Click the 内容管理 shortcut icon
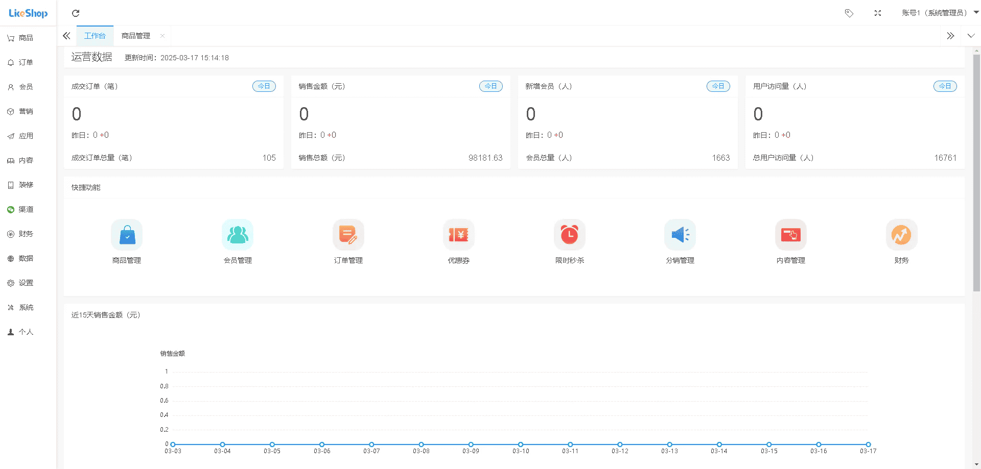This screenshot has width=981, height=469. point(791,235)
